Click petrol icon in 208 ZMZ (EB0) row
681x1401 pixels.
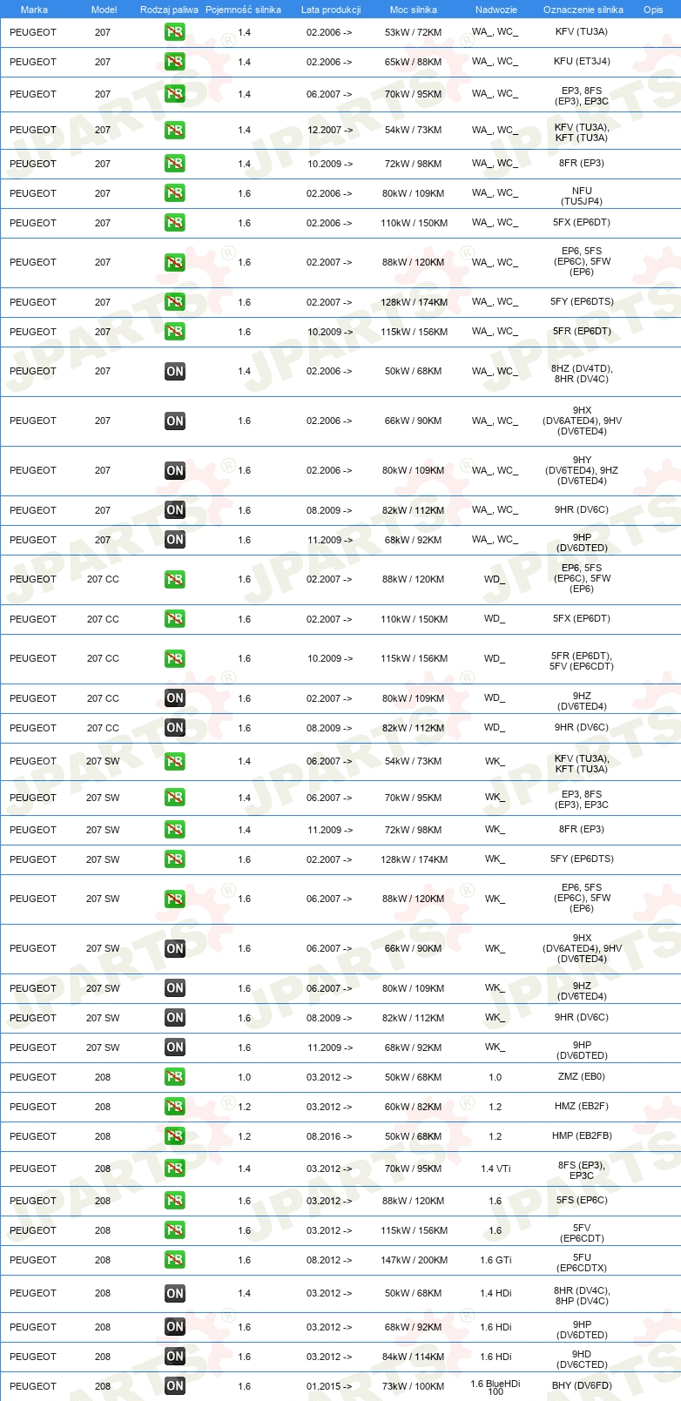tap(175, 1077)
